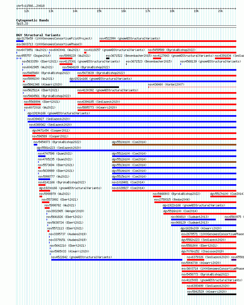244x305 pixels.
Task: Click nsv6394927 Sedlazeck2020 label
Action: (x=49, y=119)
